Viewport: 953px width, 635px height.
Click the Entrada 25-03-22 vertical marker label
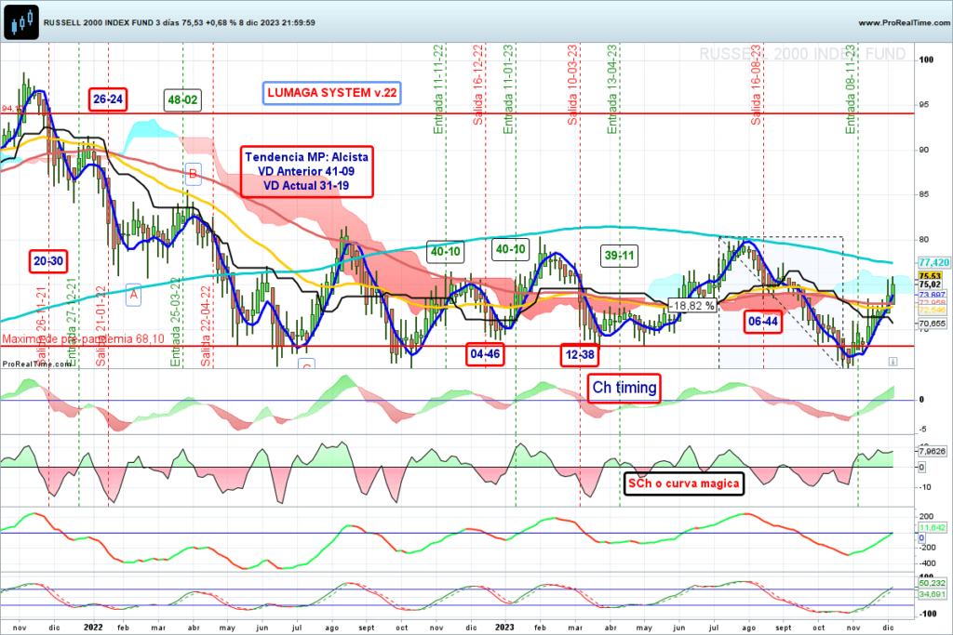[176, 323]
